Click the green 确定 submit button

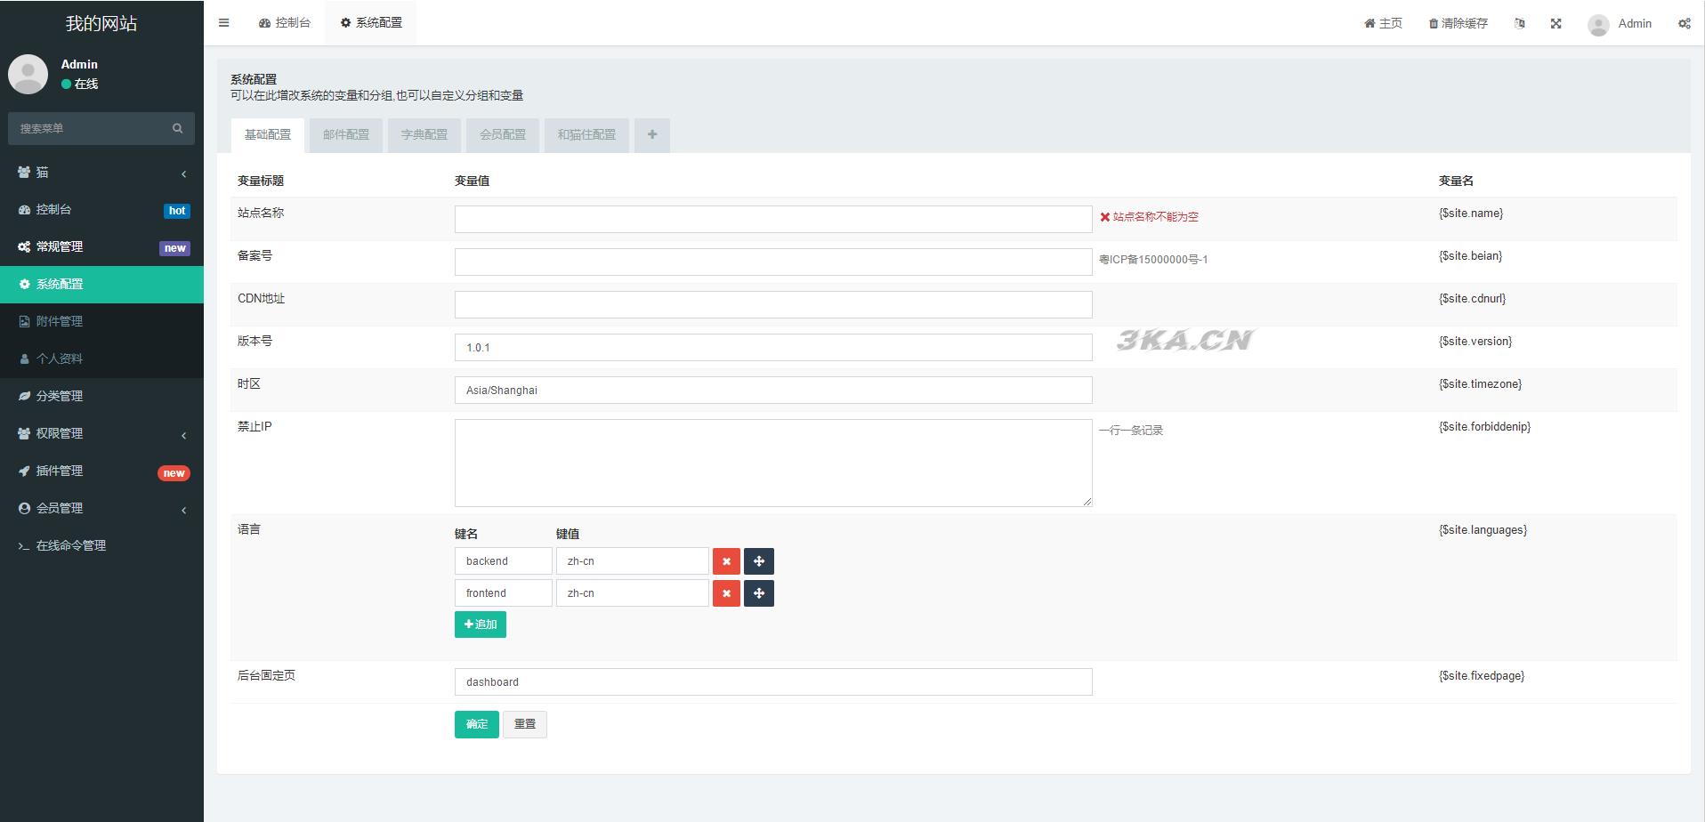tap(476, 724)
